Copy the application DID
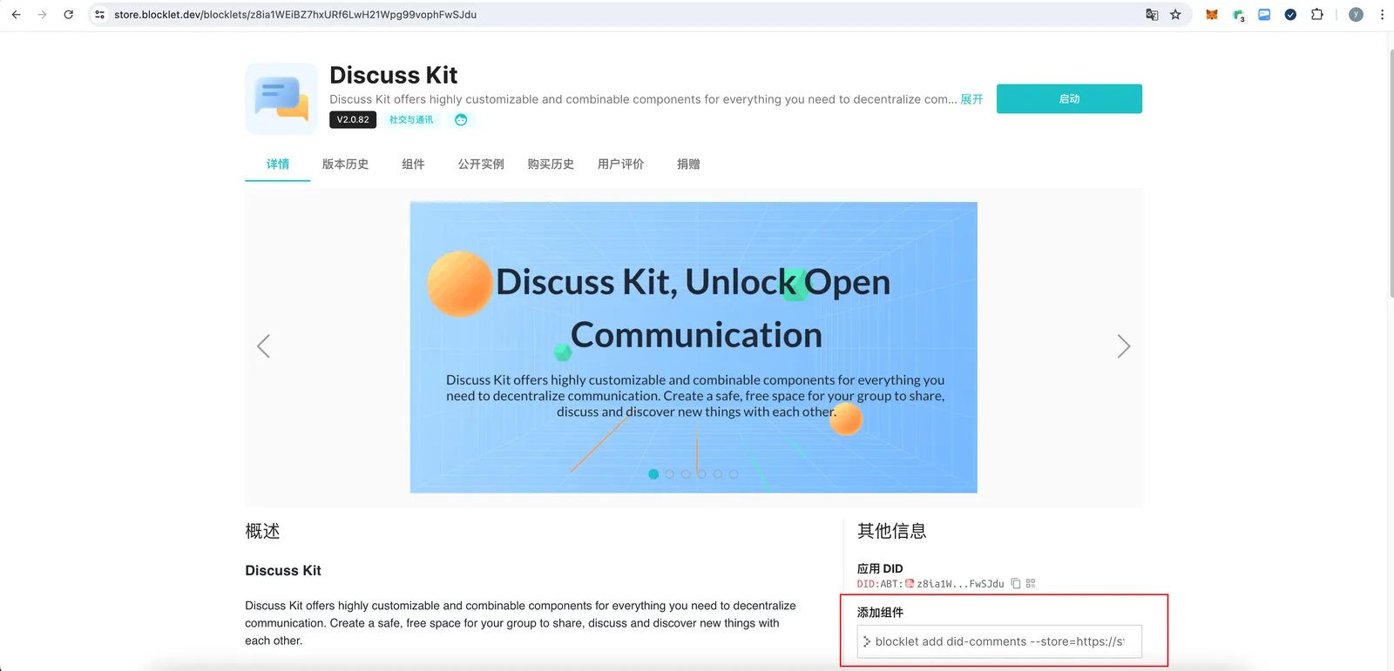The width and height of the screenshot is (1394, 671). point(1016,584)
